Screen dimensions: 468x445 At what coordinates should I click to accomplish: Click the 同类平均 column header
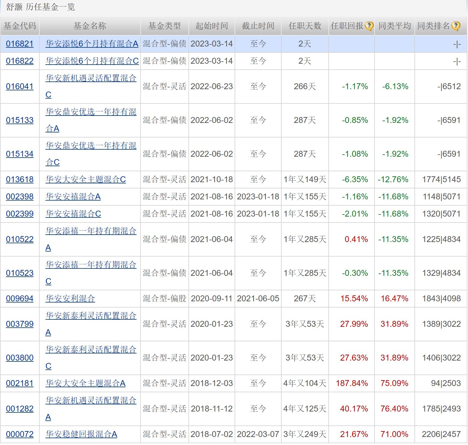click(x=395, y=26)
